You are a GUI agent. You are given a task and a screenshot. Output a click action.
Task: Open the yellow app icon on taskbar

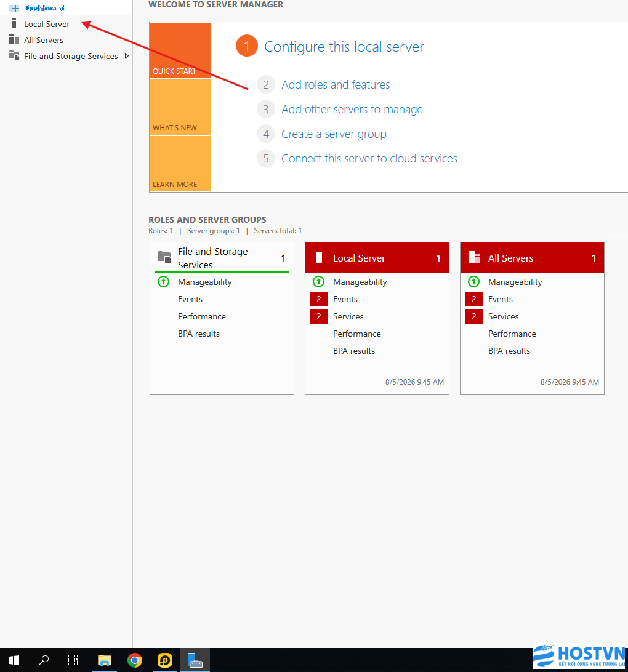point(164,660)
